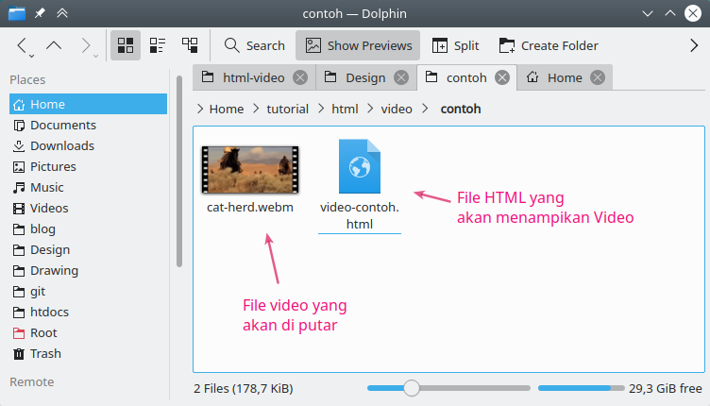
Task: Open htdocs folder in Places
Action: tap(89, 313)
